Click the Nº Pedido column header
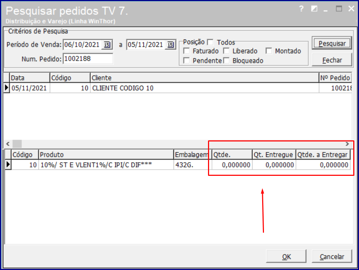The height and width of the screenshot is (270, 359). click(335, 78)
